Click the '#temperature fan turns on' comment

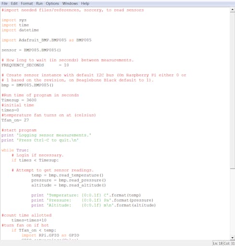pyautogui.click(x=49, y=115)
